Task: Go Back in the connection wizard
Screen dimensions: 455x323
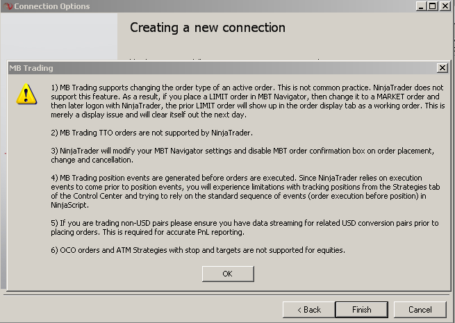Action: pyautogui.click(x=308, y=310)
